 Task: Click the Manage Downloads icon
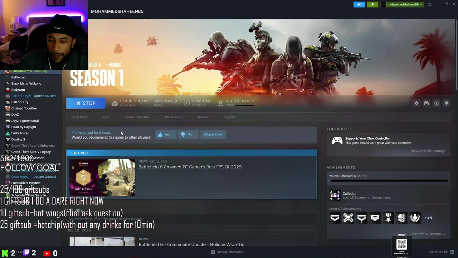coord(213,252)
